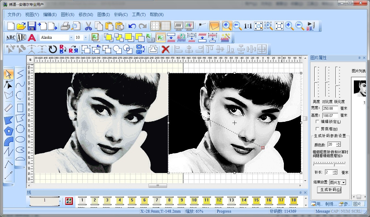
Task: Click the magic wand stitch generate icon
Action: (225, 38)
